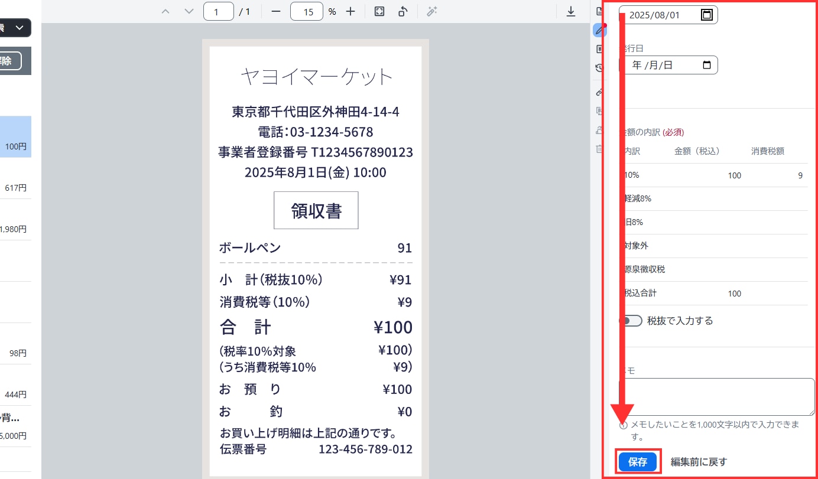
Task: Select the 100円 item in left list
Action: (15, 136)
